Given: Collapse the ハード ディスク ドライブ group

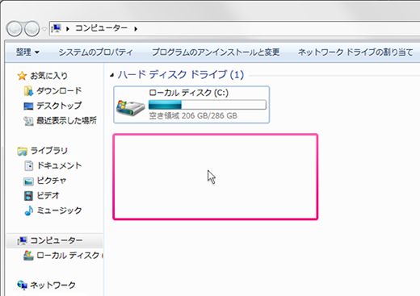Looking at the screenshot, I should pos(112,76).
